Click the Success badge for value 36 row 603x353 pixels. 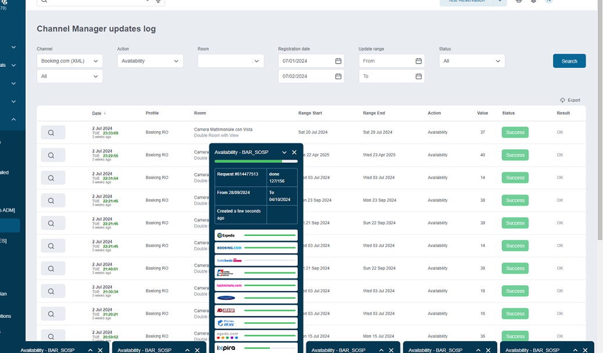coord(515,336)
